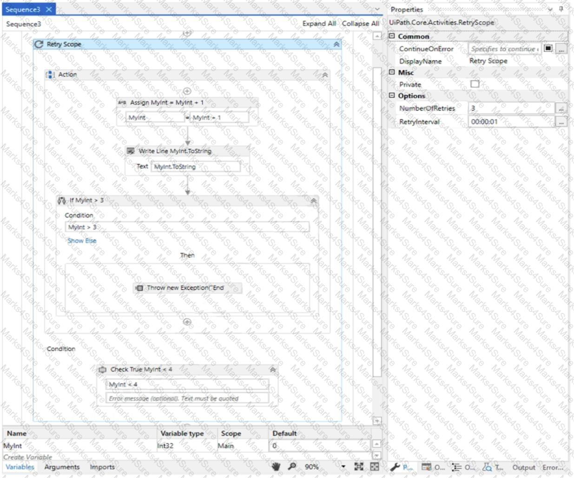Click the NumberOfRetries input field
This screenshot has height=478, width=574.
(x=511, y=108)
